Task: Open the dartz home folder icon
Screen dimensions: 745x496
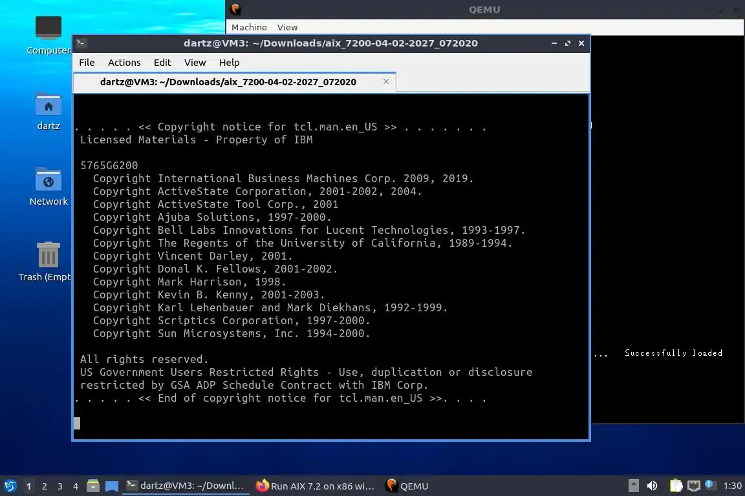Action: point(49,112)
